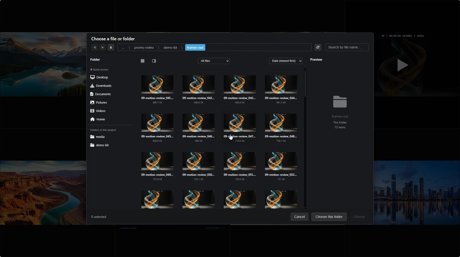460x257 pixels.
Task: Go forward using the right arrow button
Action: 103,47
